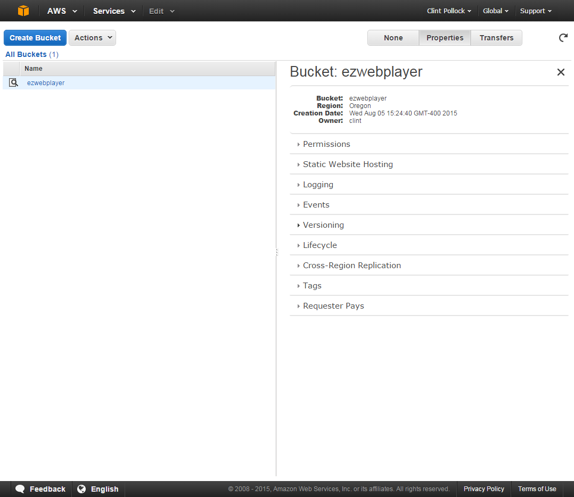Switch to the None view tab

pyautogui.click(x=393, y=38)
